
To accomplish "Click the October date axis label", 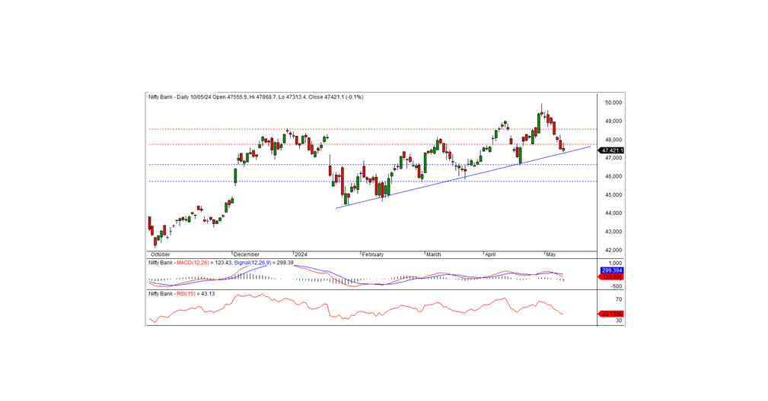I will (x=160, y=254).
